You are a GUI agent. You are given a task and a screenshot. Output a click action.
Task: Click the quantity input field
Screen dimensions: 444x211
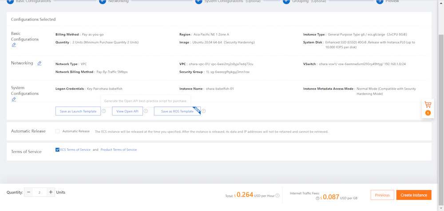point(40,192)
